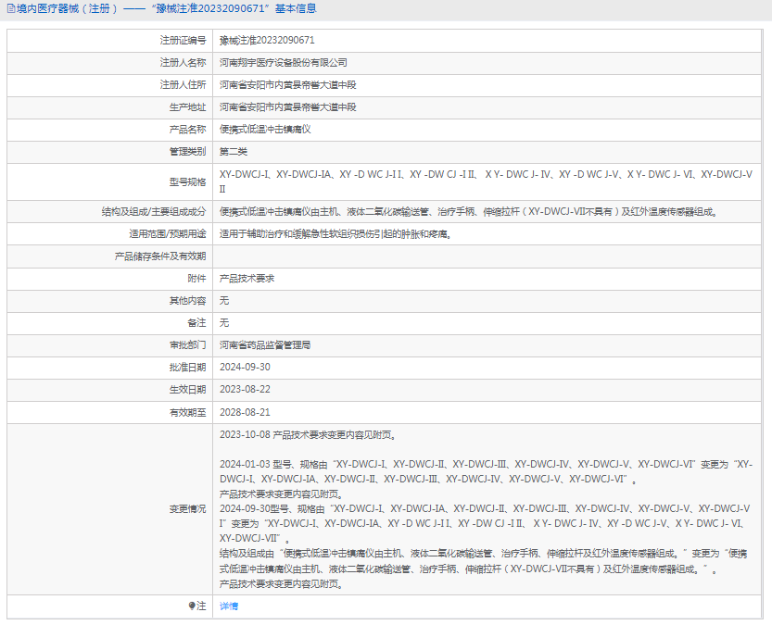Select the value 第二类
This screenshot has width=772, height=625.
[x=233, y=152]
